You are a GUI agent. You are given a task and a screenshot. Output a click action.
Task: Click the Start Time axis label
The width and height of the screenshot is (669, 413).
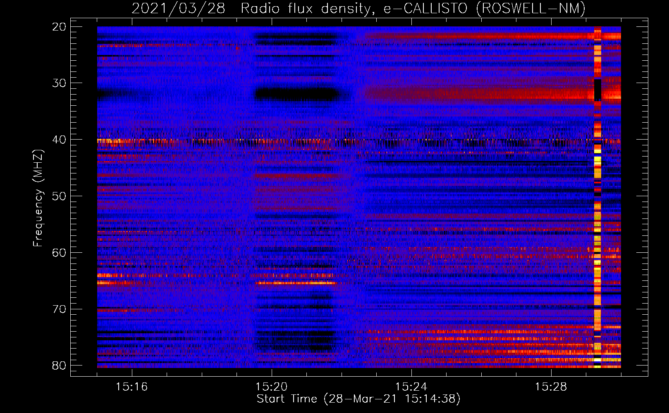pyautogui.click(x=358, y=399)
